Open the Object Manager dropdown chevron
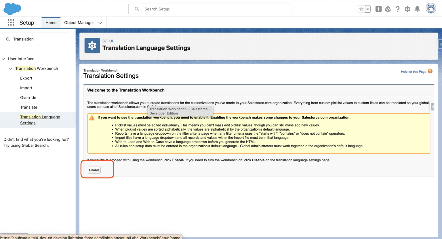Viewport: 442px width, 239px height. click(x=100, y=22)
